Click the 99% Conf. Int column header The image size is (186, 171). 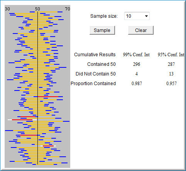point(136,55)
